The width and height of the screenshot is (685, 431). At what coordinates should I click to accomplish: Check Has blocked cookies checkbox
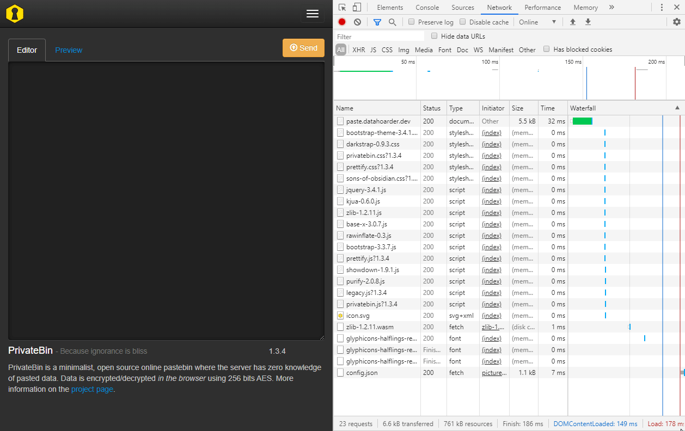pos(547,49)
